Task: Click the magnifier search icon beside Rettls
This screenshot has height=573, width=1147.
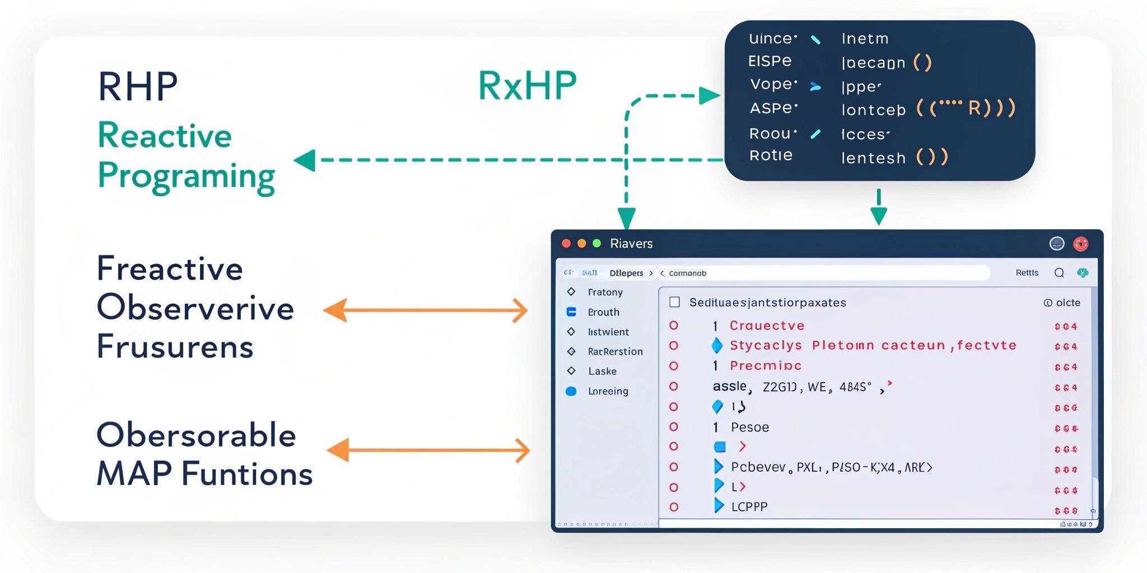Action: point(1059,273)
